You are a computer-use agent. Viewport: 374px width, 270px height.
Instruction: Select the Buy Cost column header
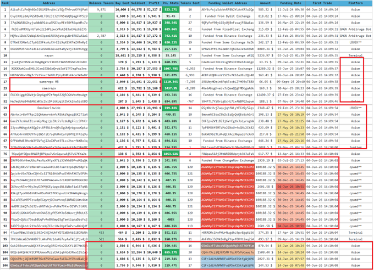pos(122,3)
